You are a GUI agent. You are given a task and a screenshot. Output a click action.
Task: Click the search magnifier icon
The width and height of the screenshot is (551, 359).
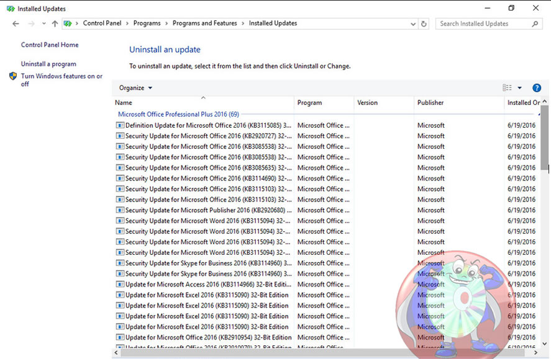coord(534,24)
